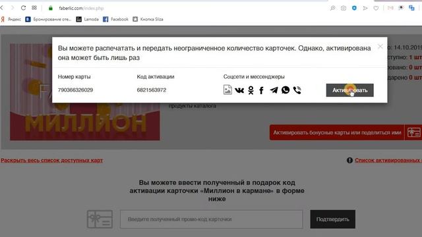Go forward in browser history
Viewport: 422px width, 237px height.
pyautogui.click(x=13, y=8)
